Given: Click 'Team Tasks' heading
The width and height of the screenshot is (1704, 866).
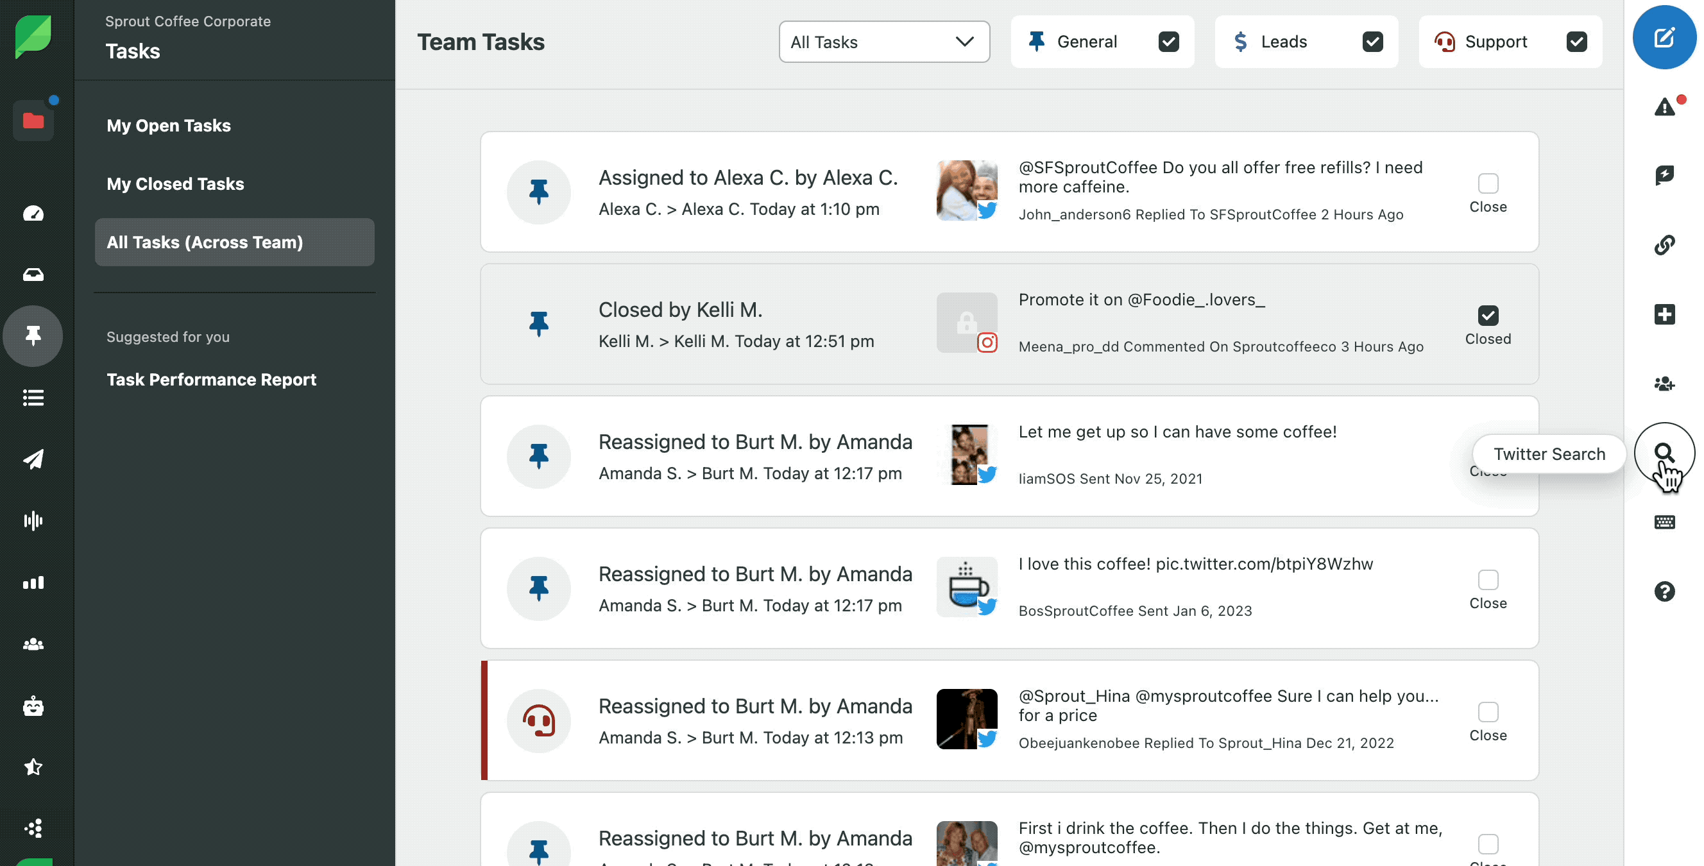Looking at the screenshot, I should click(x=481, y=42).
